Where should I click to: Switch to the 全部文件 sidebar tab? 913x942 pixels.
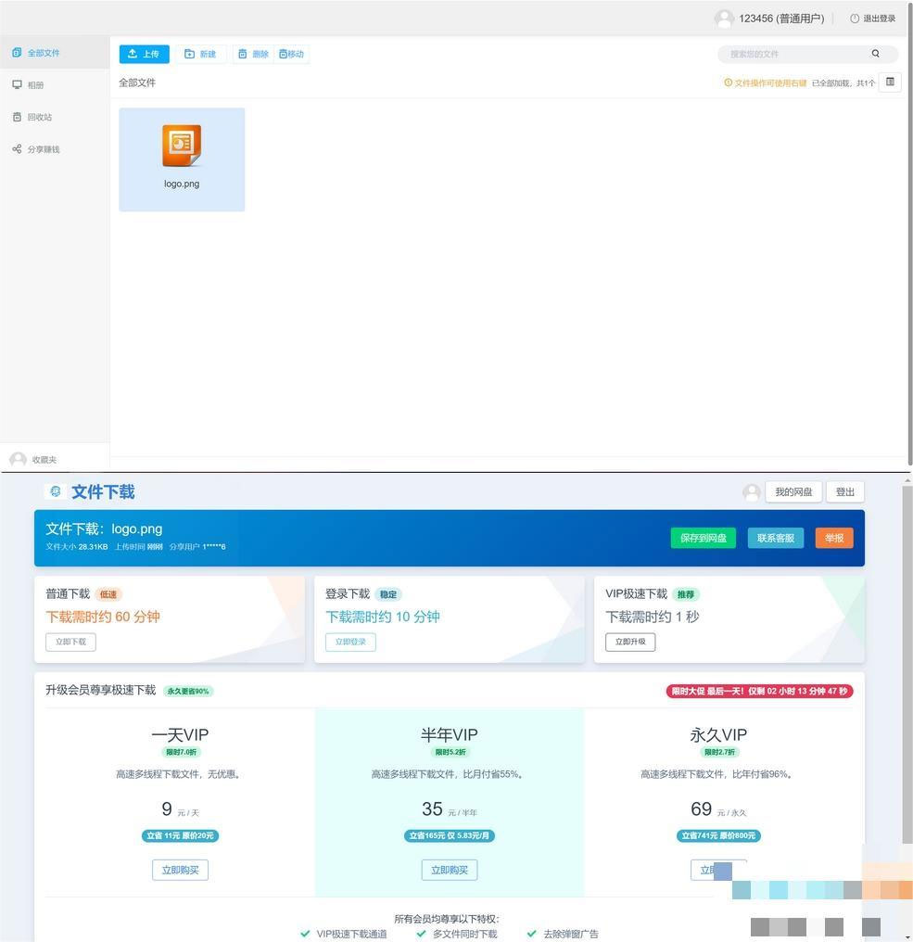[x=37, y=52]
